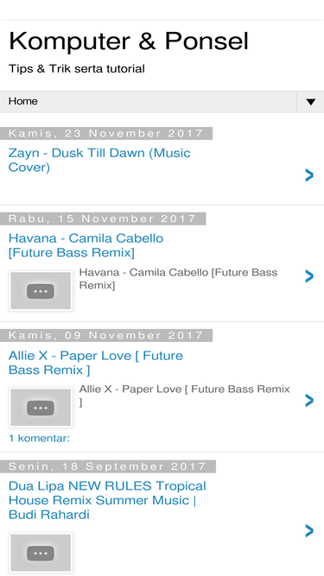Click the Senin, 18 September 2017 date header
Screen dimensions: 324x576
tap(108, 466)
